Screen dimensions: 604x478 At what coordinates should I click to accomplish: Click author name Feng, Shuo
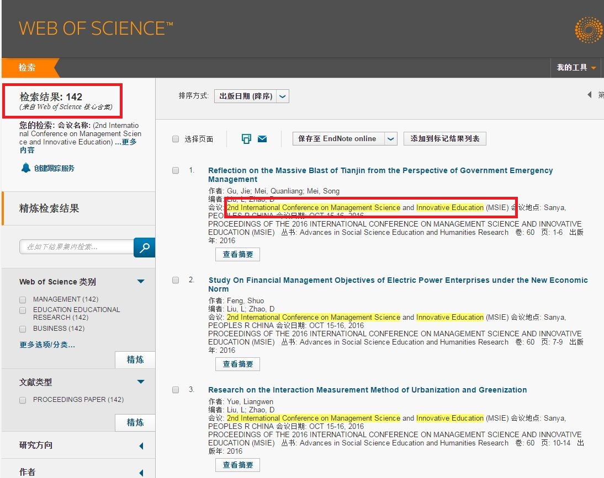pos(245,300)
